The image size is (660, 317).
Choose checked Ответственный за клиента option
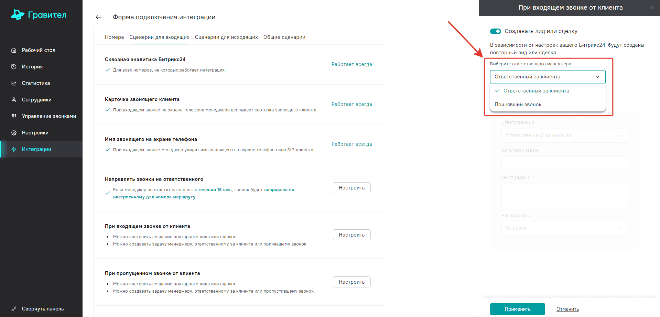pos(536,91)
